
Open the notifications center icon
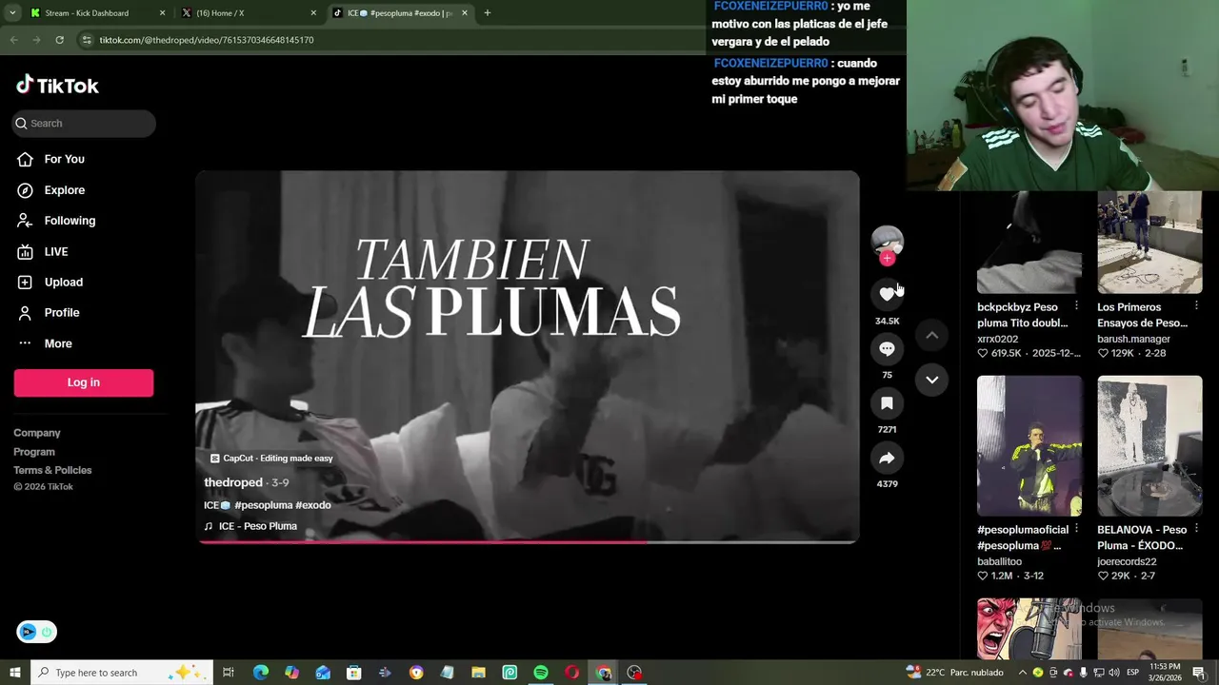(1199, 673)
